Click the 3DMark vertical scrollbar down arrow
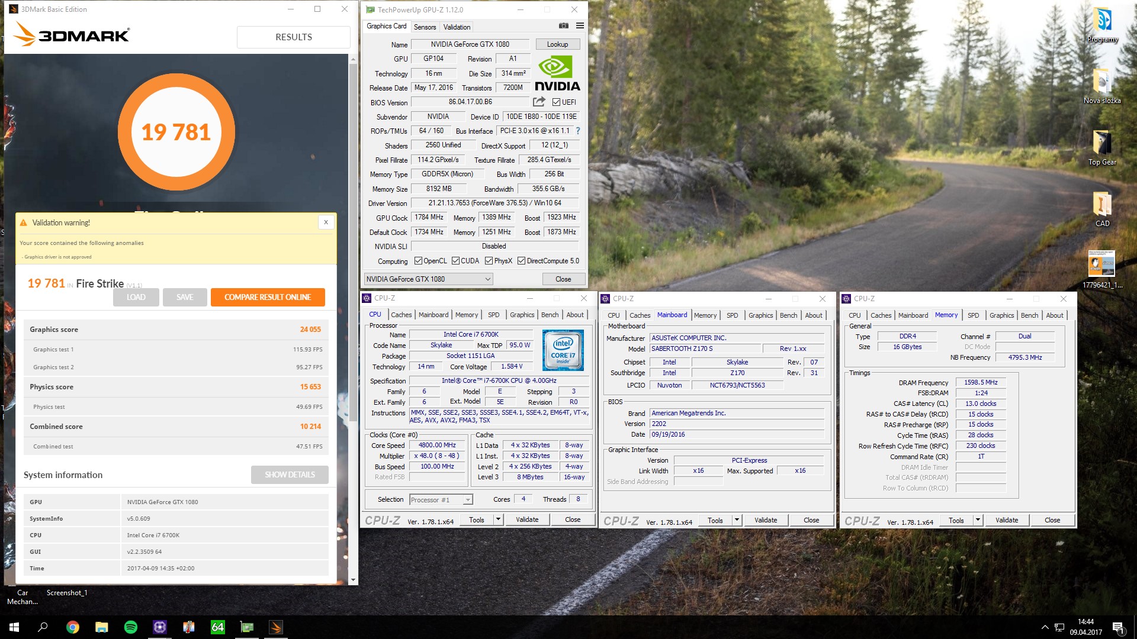 click(353, 580)
